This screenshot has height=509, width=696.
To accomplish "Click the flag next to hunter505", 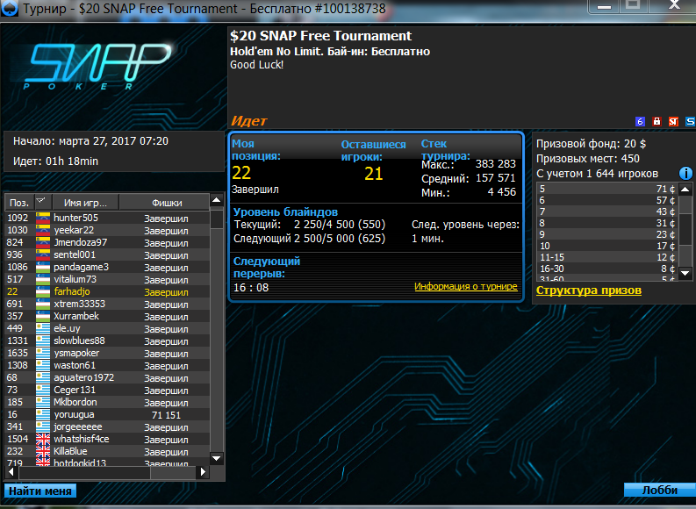I will coord(43,218).
